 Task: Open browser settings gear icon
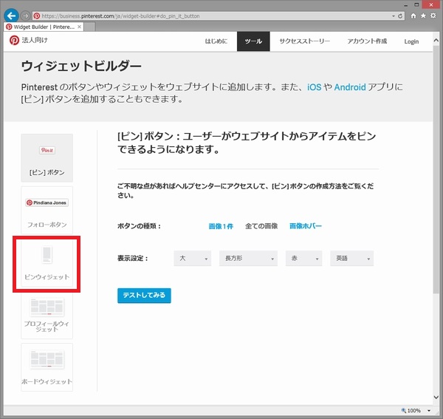433,16
